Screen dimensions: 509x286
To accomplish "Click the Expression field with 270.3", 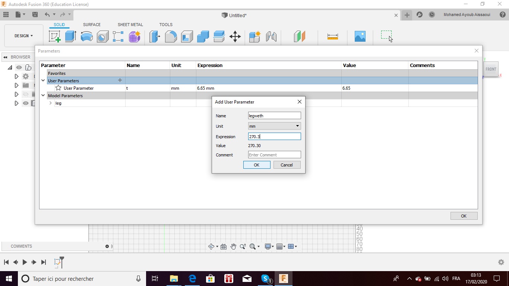I will [x=274, y=136].
